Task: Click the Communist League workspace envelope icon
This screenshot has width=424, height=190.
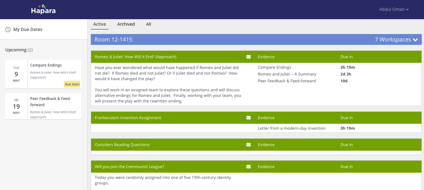Action: [248, 167]
